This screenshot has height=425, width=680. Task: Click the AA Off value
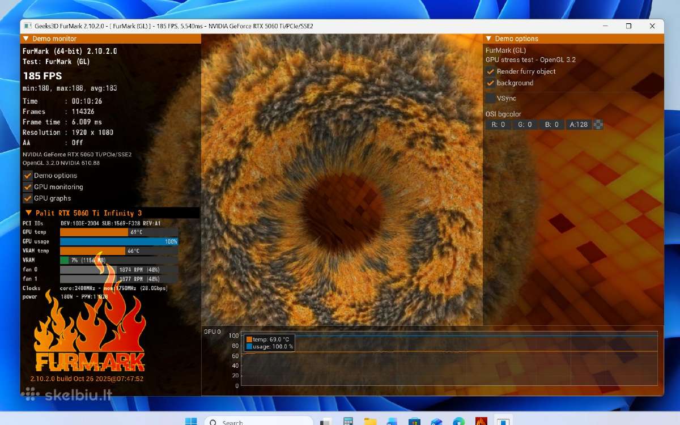(x=77, y=143)
